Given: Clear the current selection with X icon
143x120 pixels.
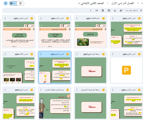Looking at the screenshot, I should 141,11.
